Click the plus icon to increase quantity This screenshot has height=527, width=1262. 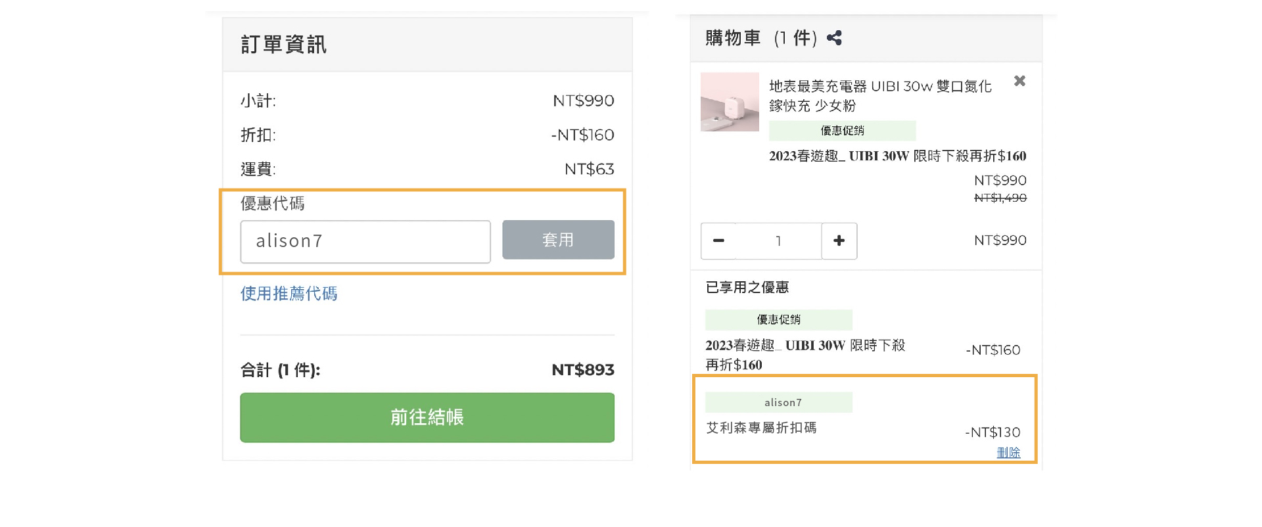839,241
